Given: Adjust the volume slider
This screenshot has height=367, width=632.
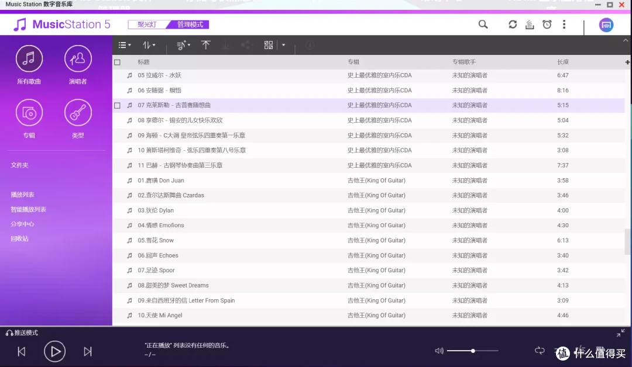Looking at the screenshot, I should point(472,351).
